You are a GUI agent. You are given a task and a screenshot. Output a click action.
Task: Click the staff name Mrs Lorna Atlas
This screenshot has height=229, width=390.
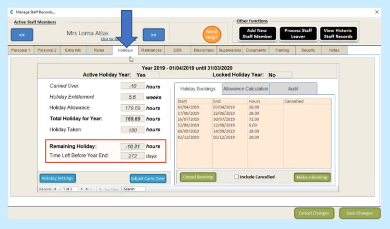pos(88,33)
